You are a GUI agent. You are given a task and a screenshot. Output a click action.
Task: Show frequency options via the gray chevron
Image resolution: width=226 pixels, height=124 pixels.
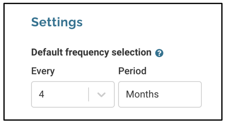pyautogui.click(x=101, y=95)
